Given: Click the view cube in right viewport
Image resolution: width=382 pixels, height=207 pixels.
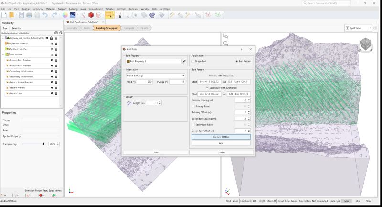Looking at the screenshot, I should click(x=365, y=44).
